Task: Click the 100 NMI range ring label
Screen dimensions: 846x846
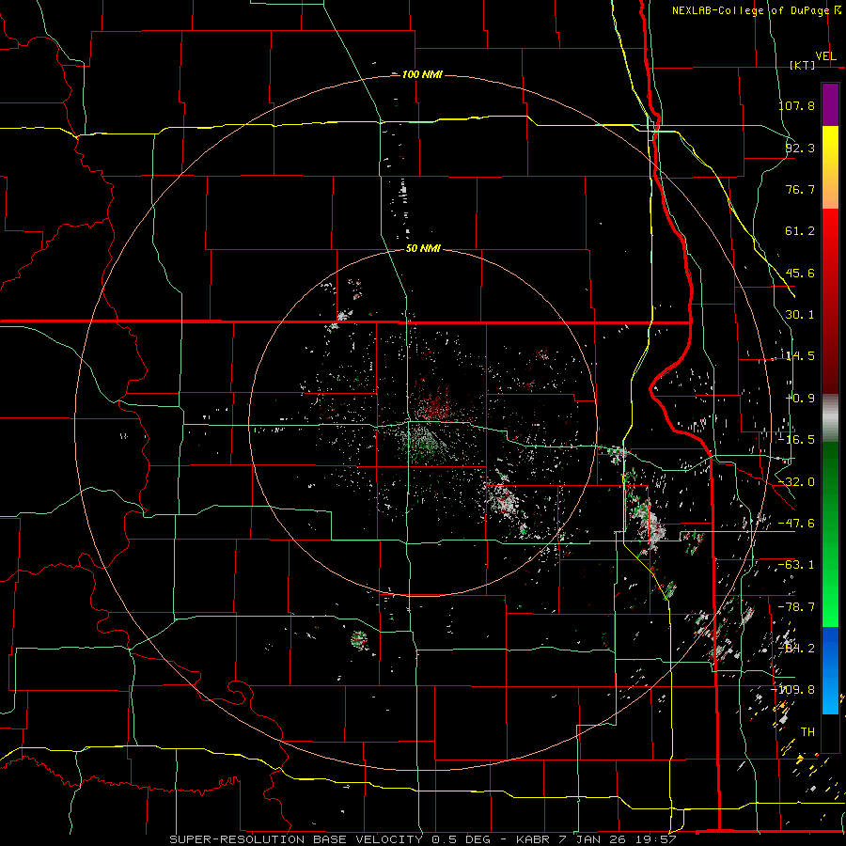Action: click(422, 74)
